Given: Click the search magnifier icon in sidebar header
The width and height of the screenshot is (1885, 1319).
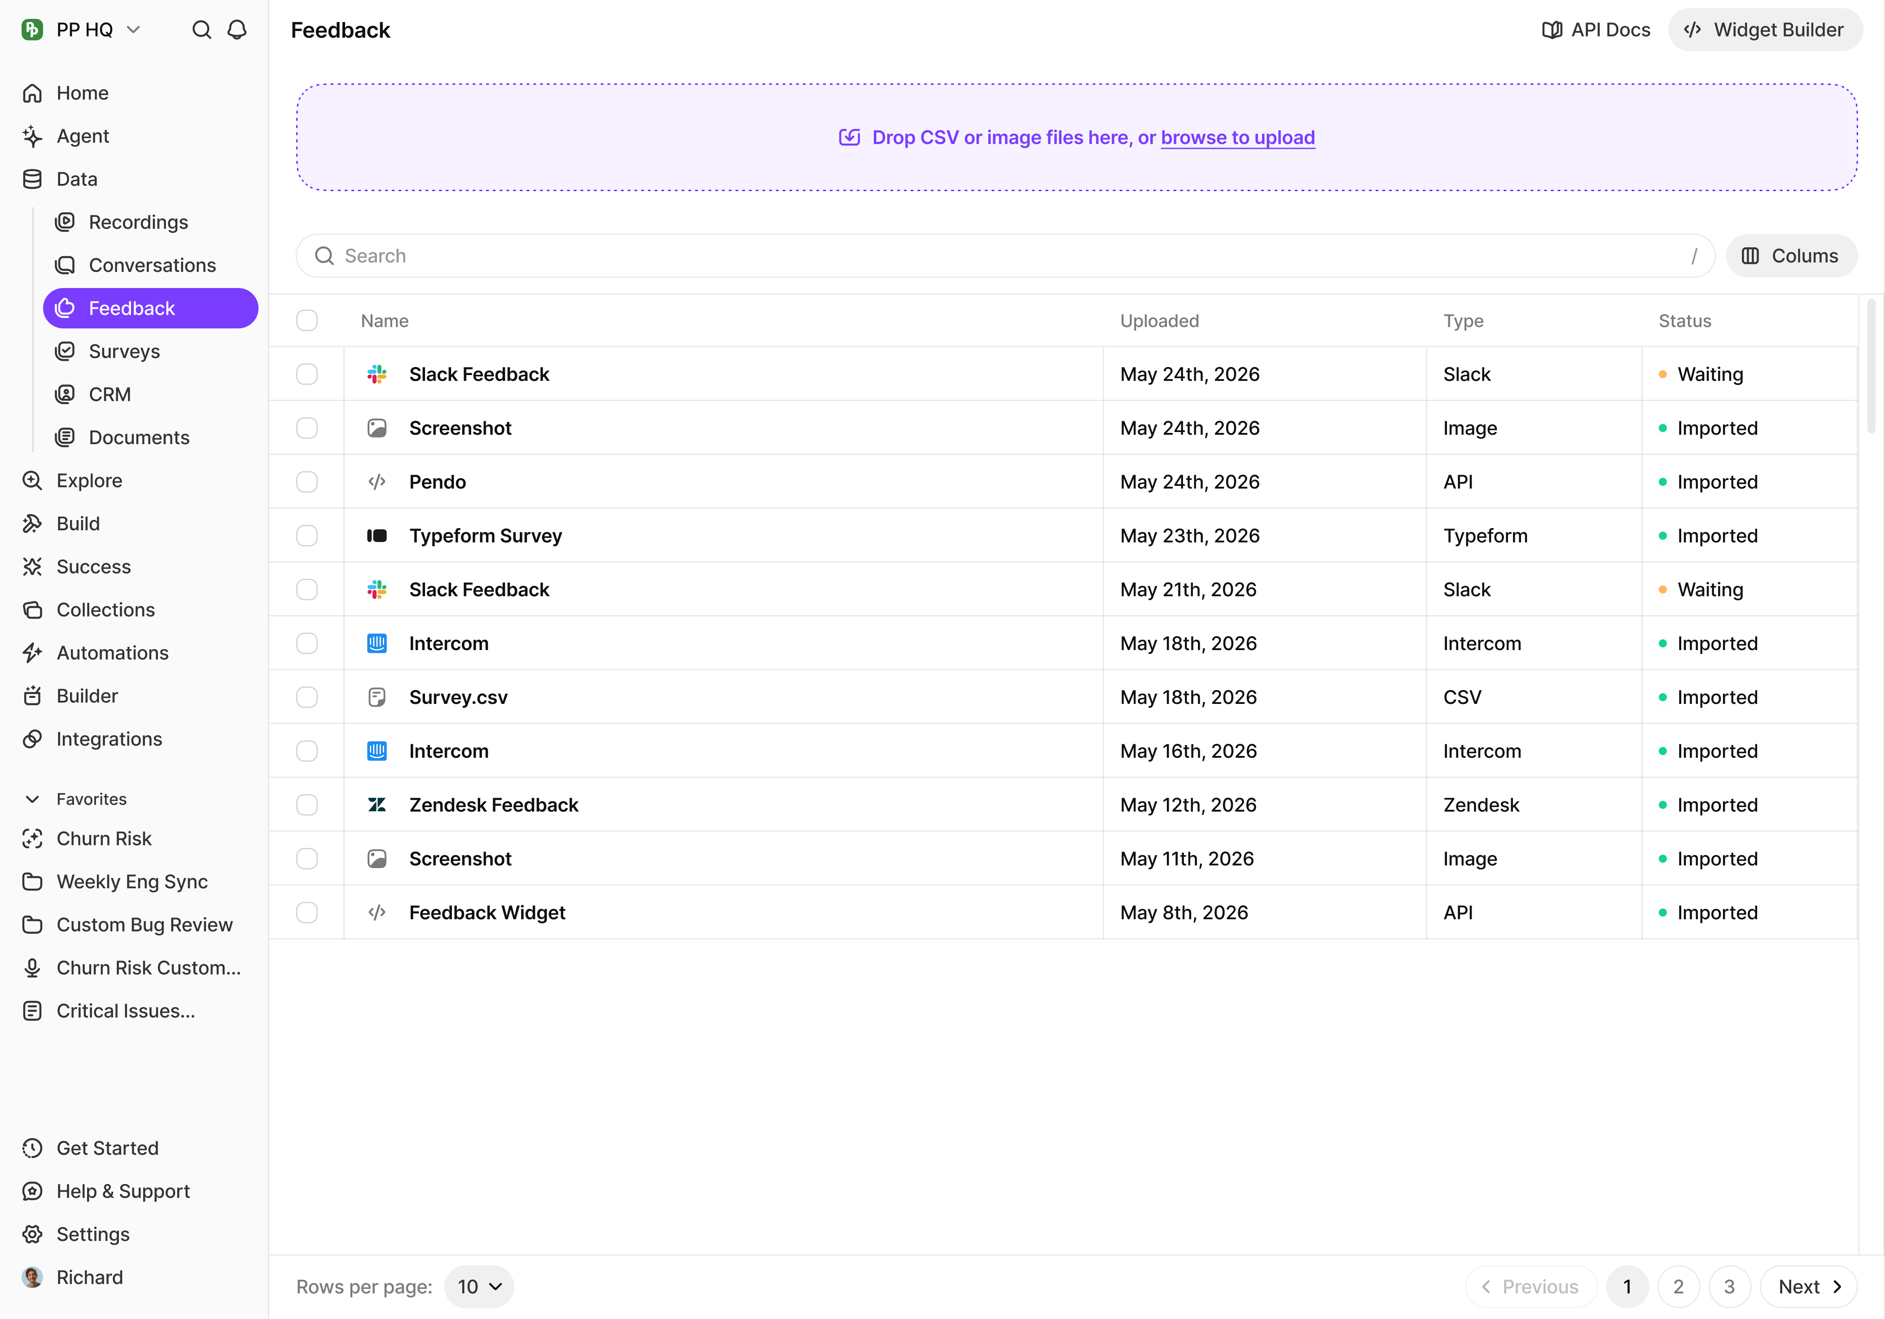Looking at the screenshot, I should coord(202,31).
